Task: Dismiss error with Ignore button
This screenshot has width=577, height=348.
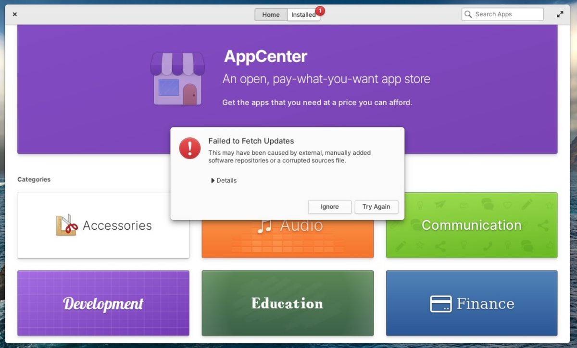Action: click(x=330, y=207)
